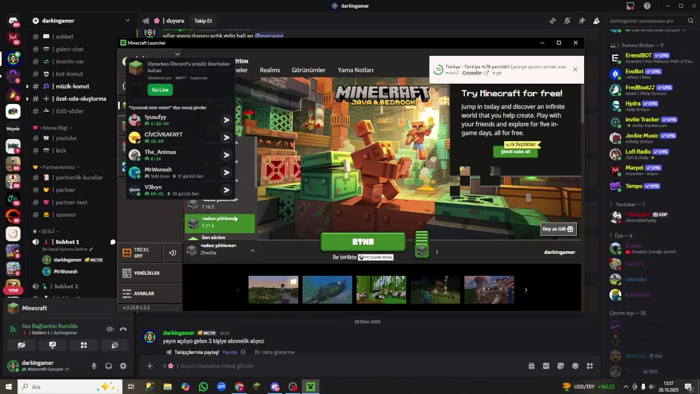Mute microphone next to darkingamer username
700x394 pixels.
[94, 366]
